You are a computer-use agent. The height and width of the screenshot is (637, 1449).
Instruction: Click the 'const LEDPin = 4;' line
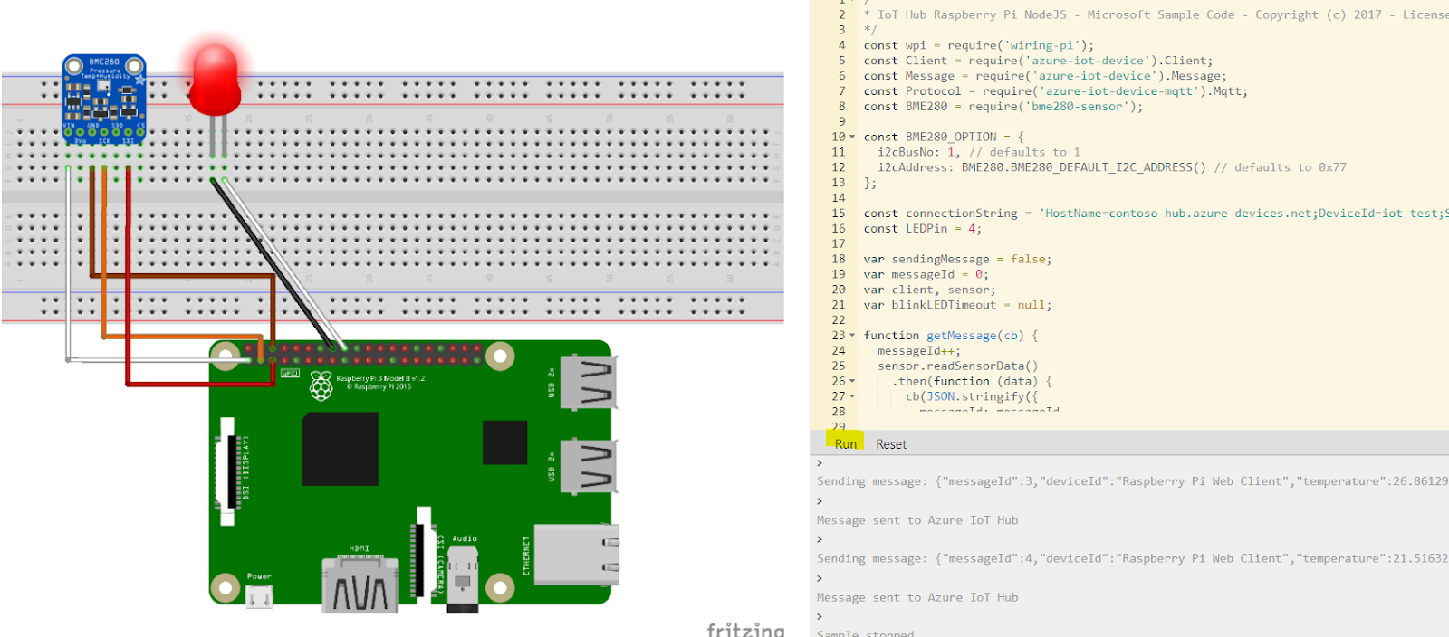[x=922, y=228]
